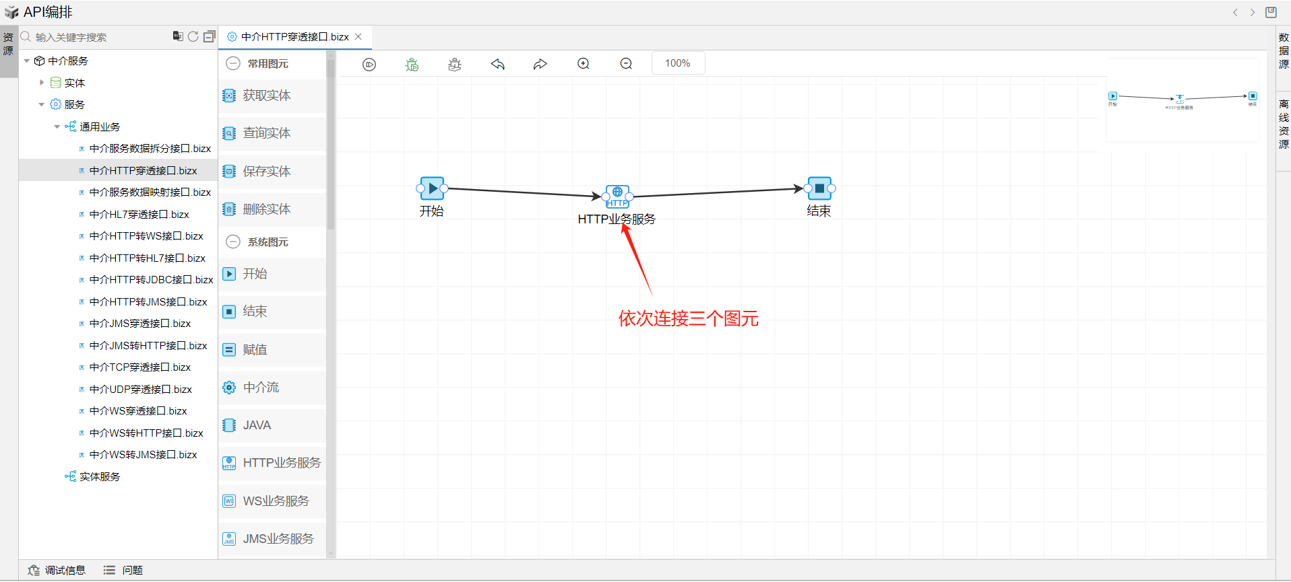Open the 调试信息 panel tab
Image resolution: width=1291 pixels, height=582 pixels.
57,570
